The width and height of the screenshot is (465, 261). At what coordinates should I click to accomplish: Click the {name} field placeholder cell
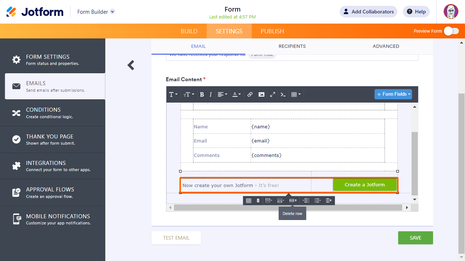point(318,127)
